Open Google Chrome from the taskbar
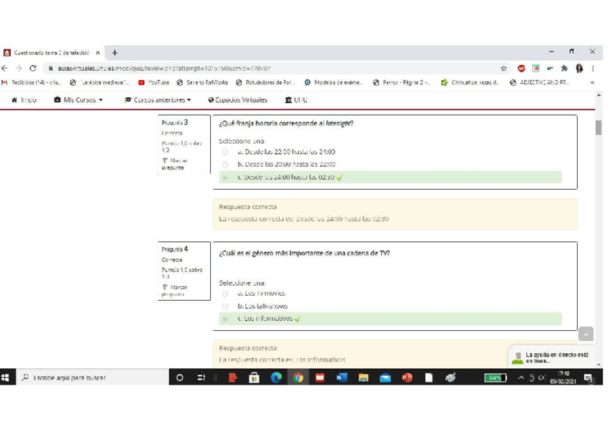The height and width of the screenshot is (429, 608). pyautogui.click(x=298, y=377)
